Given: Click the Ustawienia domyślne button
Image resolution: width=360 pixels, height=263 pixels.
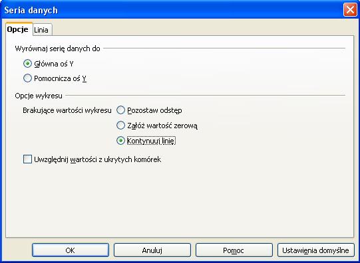Looking at the screenshot, I should 316,250.
